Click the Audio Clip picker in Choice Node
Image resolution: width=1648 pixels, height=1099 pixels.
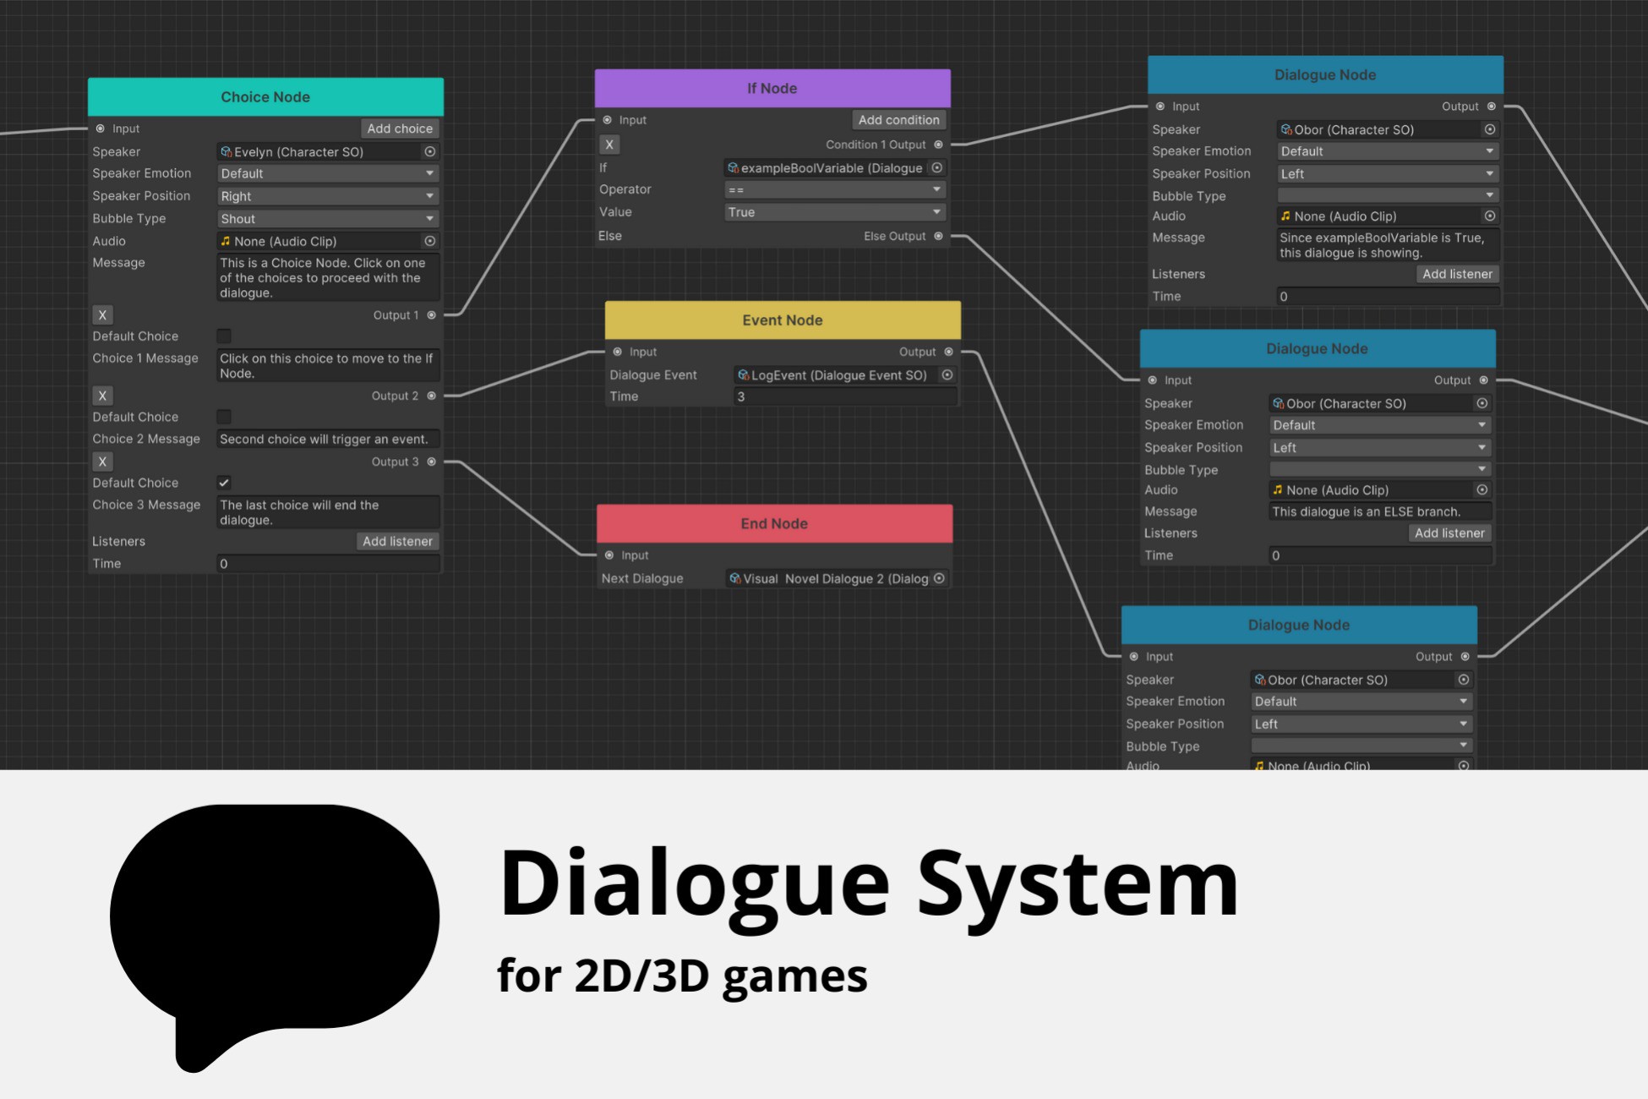[430, 241]
